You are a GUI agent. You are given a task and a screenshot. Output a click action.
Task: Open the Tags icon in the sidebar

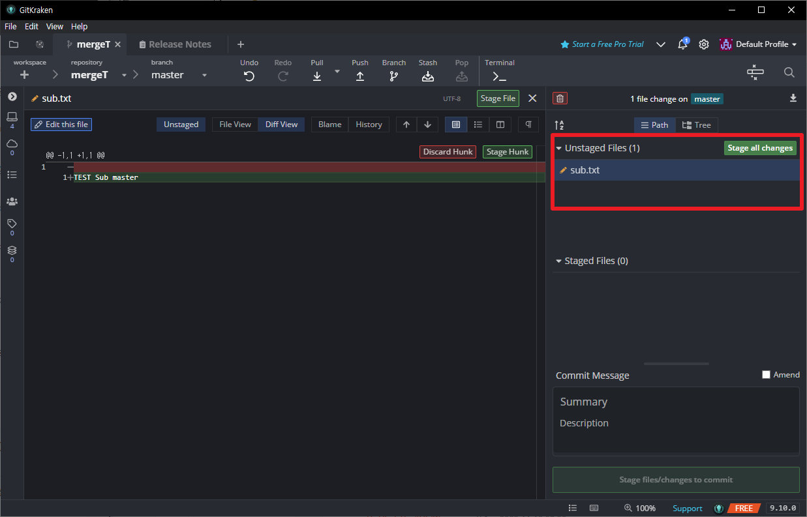12,224
